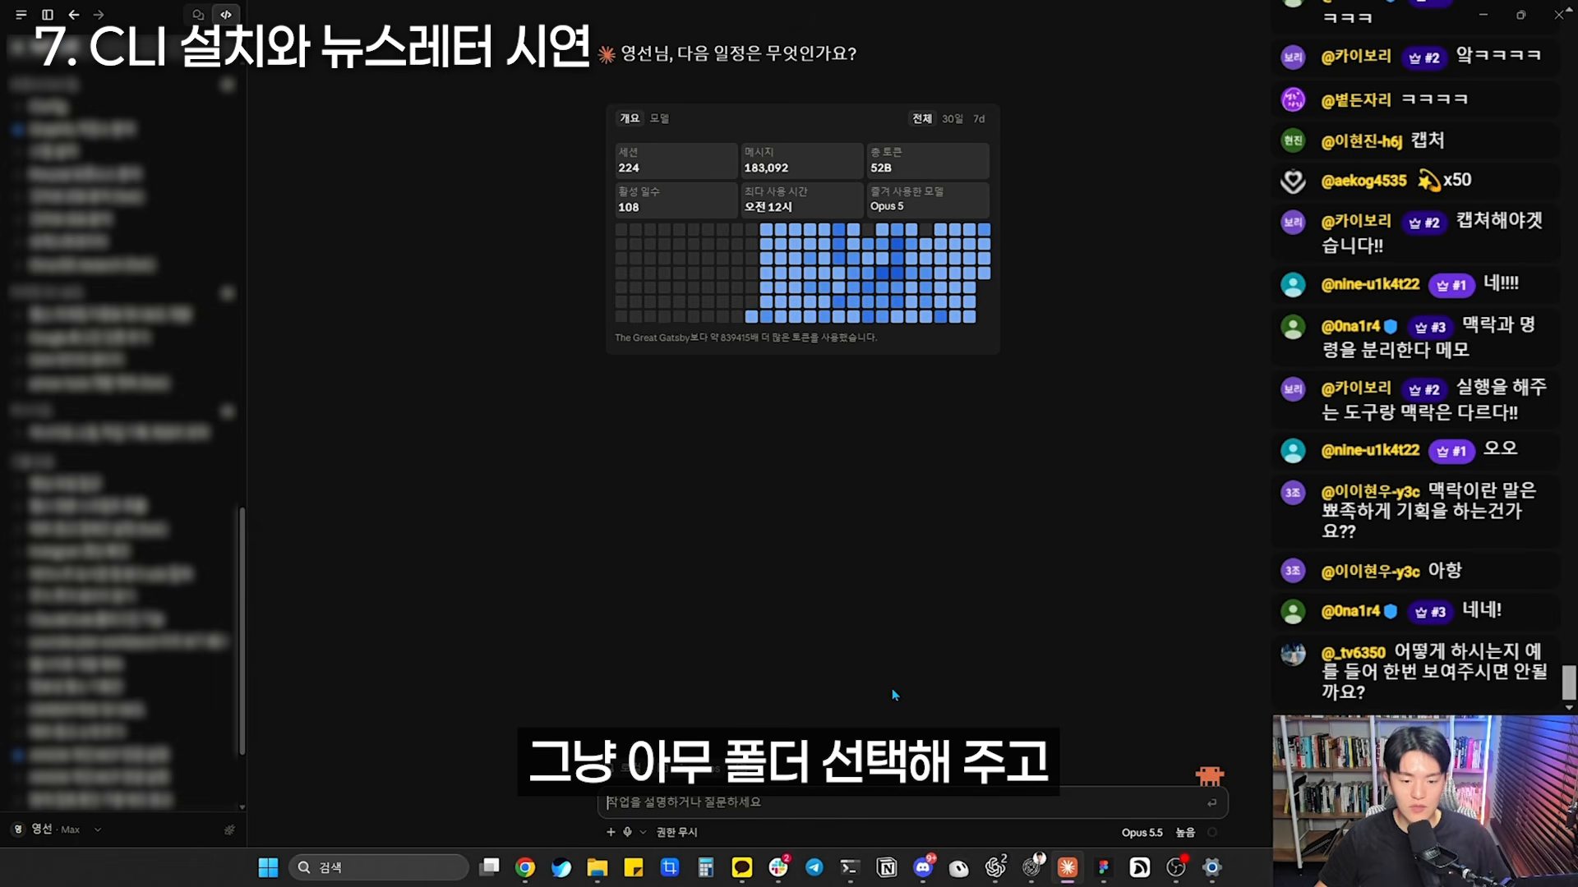The width and height of the screenshot is (1578, 887).
Task: Open the hamburger menu icon at top-left
Action: tap(21, 15)
